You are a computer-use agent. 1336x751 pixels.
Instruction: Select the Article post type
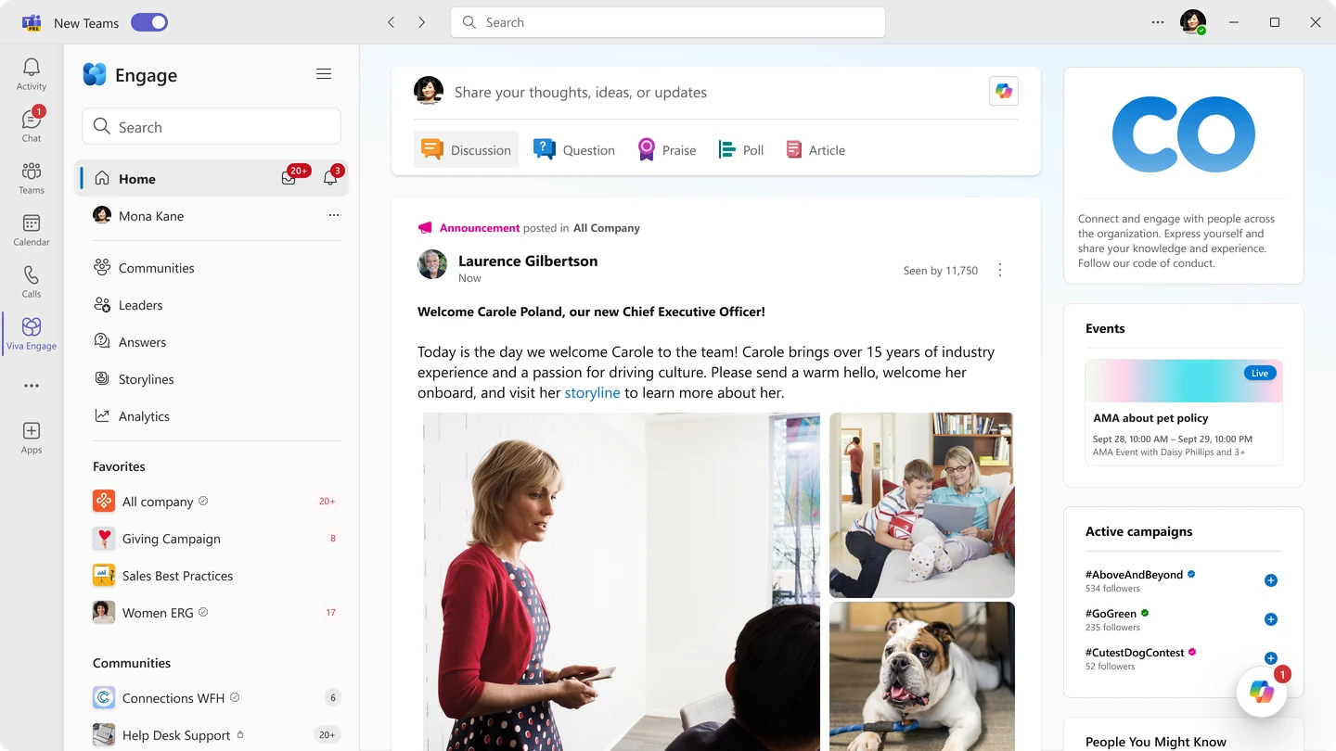(816, 149)
